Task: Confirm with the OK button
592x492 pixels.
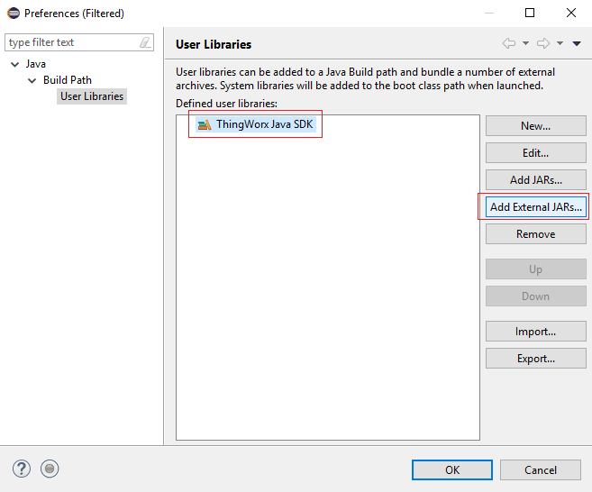Action: (452, 470)
